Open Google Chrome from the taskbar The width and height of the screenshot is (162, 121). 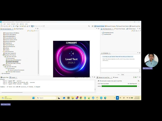coord(81,98)
